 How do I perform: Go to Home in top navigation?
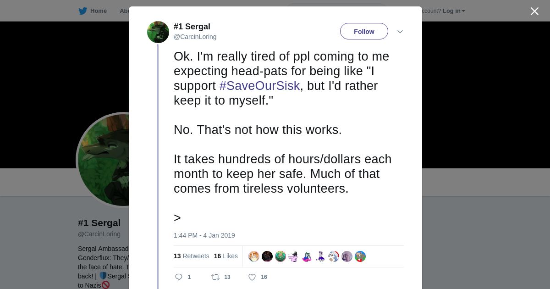pyautogui.click(x=98, y=11)
